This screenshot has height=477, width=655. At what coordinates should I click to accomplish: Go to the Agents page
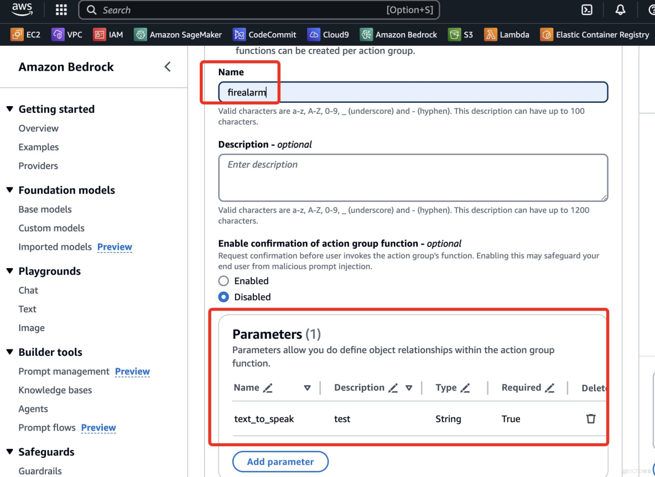pos(33,409)
